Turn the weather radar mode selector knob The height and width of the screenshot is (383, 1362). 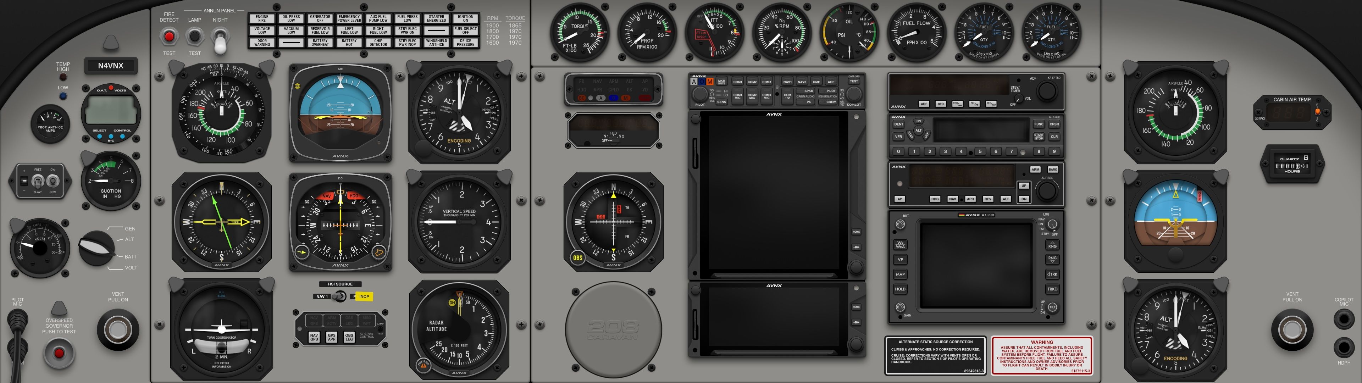point(1052,224)
